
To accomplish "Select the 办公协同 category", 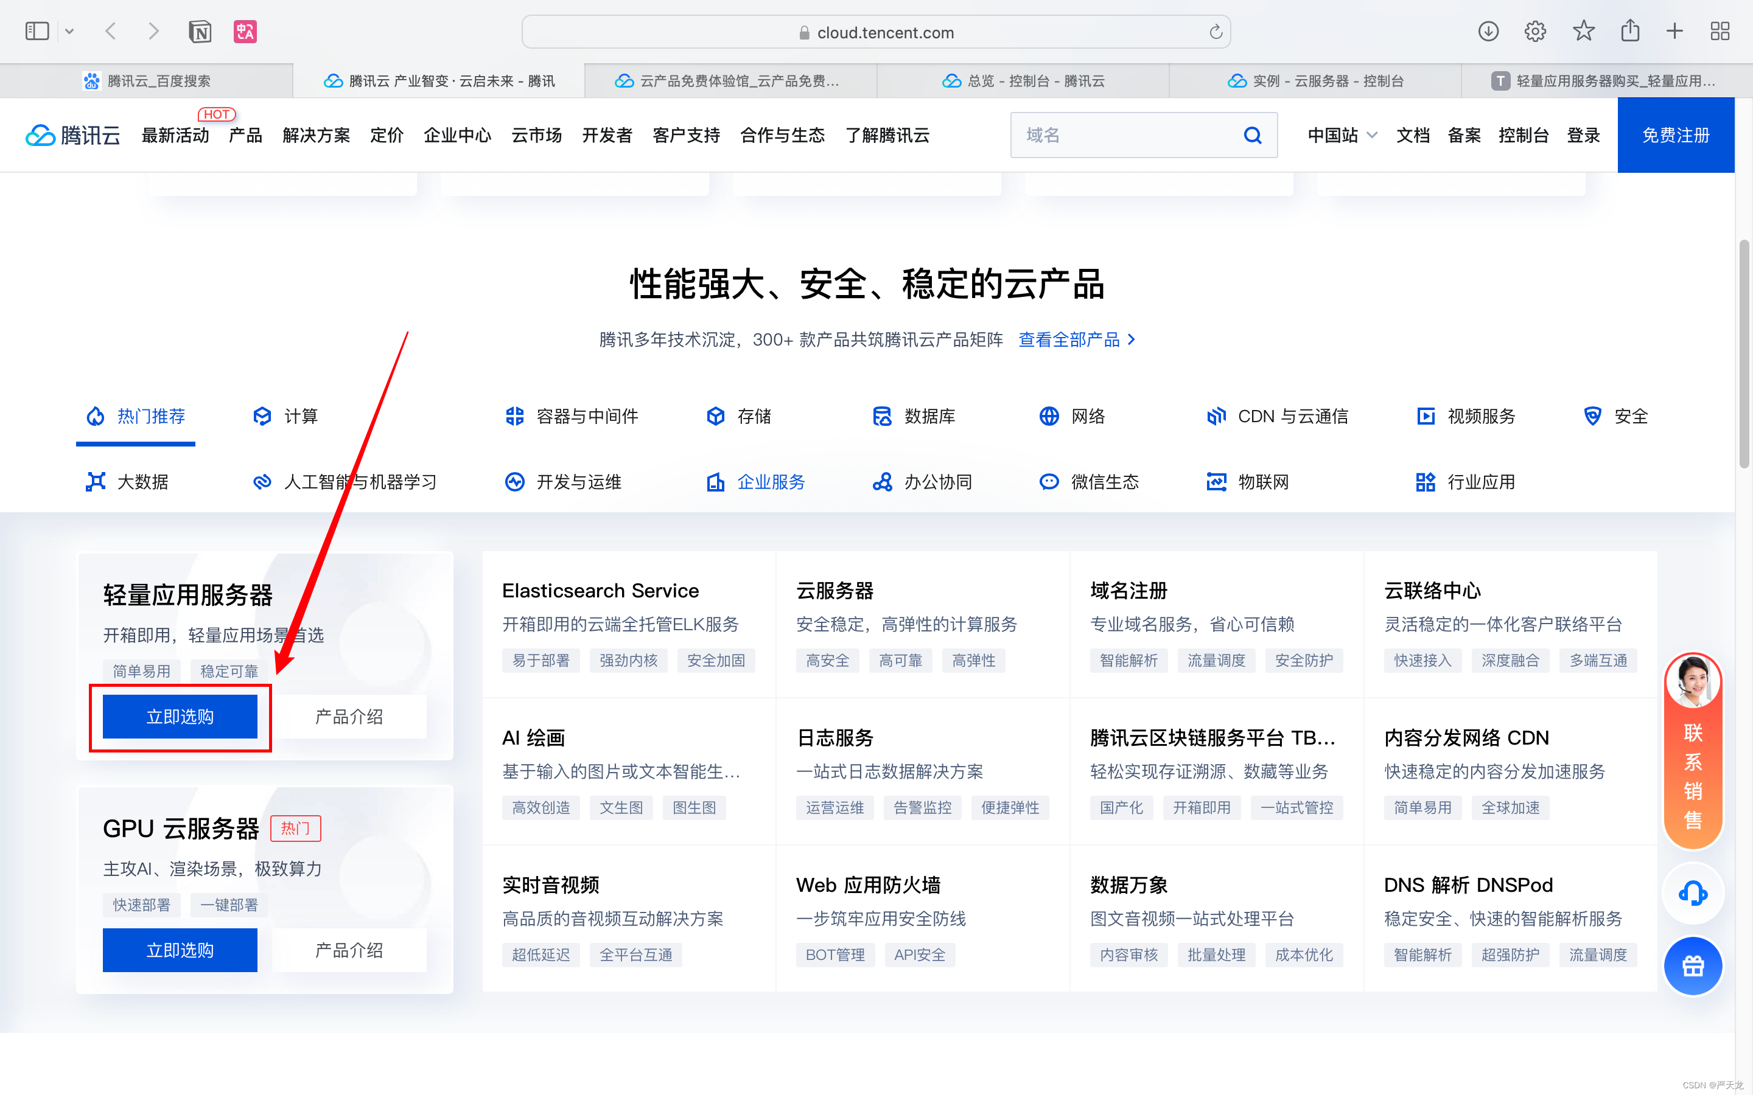I will (x=922, y=482).
